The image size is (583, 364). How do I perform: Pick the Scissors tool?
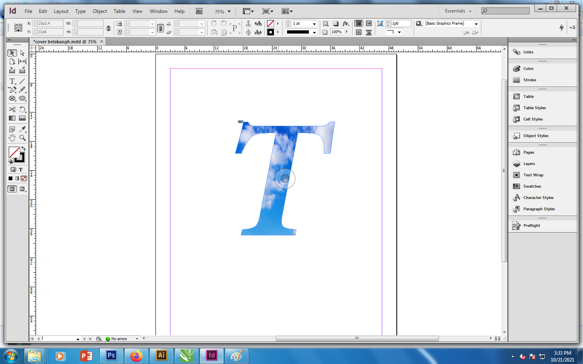click(x=12, y=110)
